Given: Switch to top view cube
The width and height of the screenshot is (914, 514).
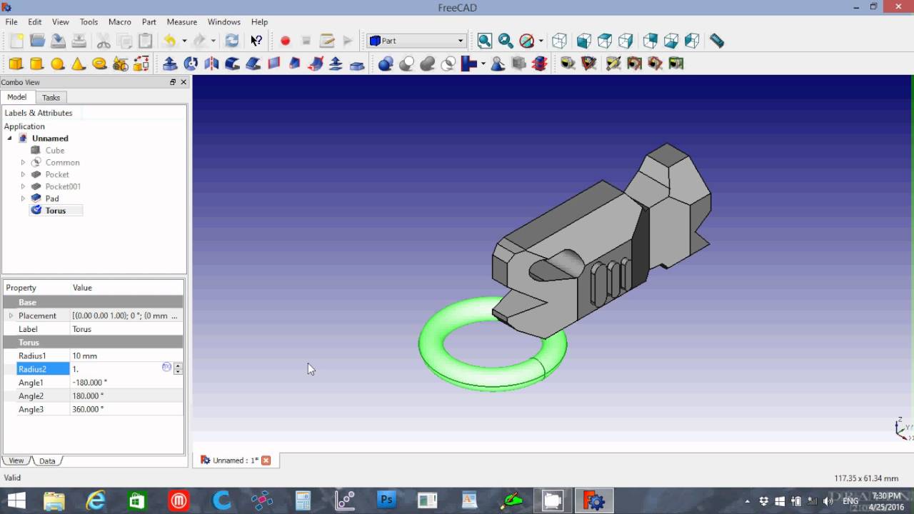Looking at the screenshot, I should click(x=605, y=41).
